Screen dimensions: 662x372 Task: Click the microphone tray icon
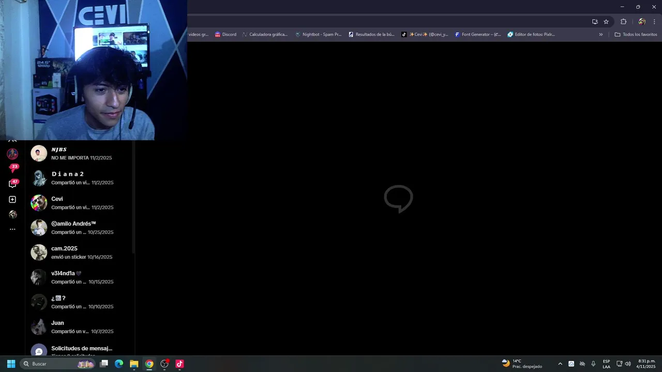593,364
